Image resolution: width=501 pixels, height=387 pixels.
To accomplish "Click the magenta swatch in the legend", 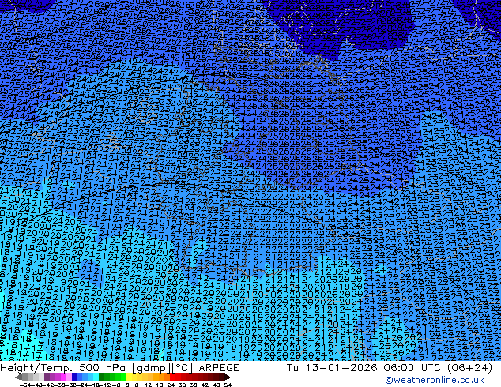I will 63,377.
